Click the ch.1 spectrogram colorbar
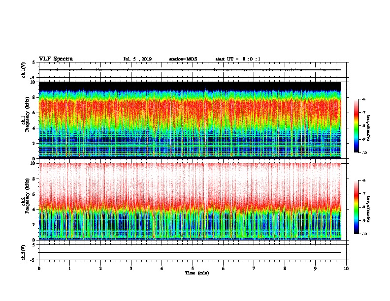 (357, 126)
